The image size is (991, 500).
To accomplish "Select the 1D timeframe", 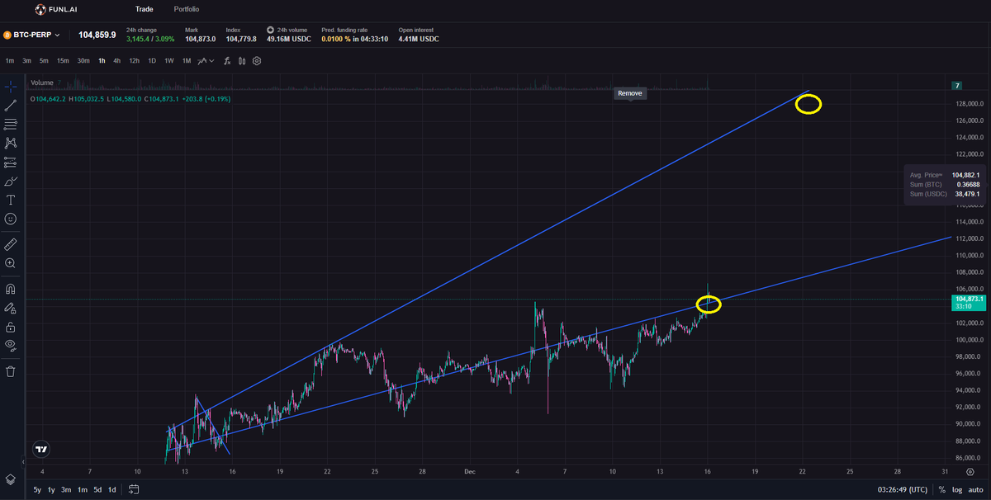I will pos(152,60).
